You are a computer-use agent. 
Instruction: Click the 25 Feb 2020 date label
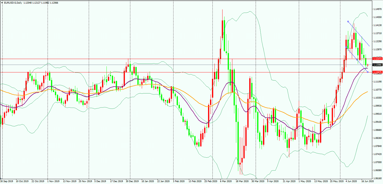[211, 182]
